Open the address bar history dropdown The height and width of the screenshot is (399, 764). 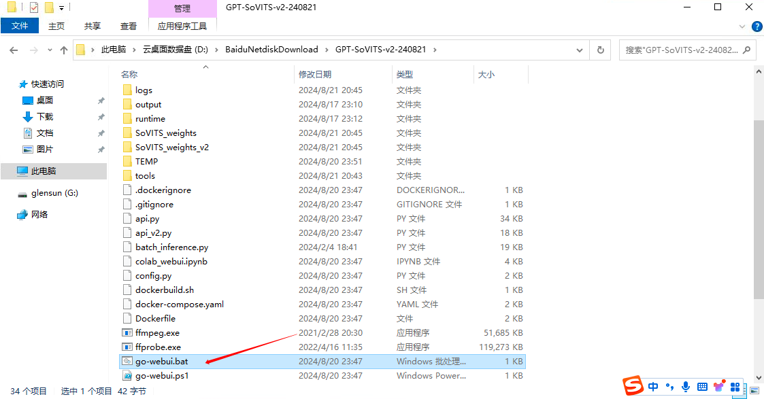pos(579,50)
